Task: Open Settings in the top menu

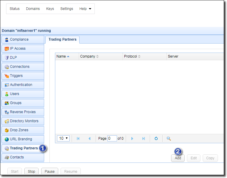Action: tap(67, 9)
